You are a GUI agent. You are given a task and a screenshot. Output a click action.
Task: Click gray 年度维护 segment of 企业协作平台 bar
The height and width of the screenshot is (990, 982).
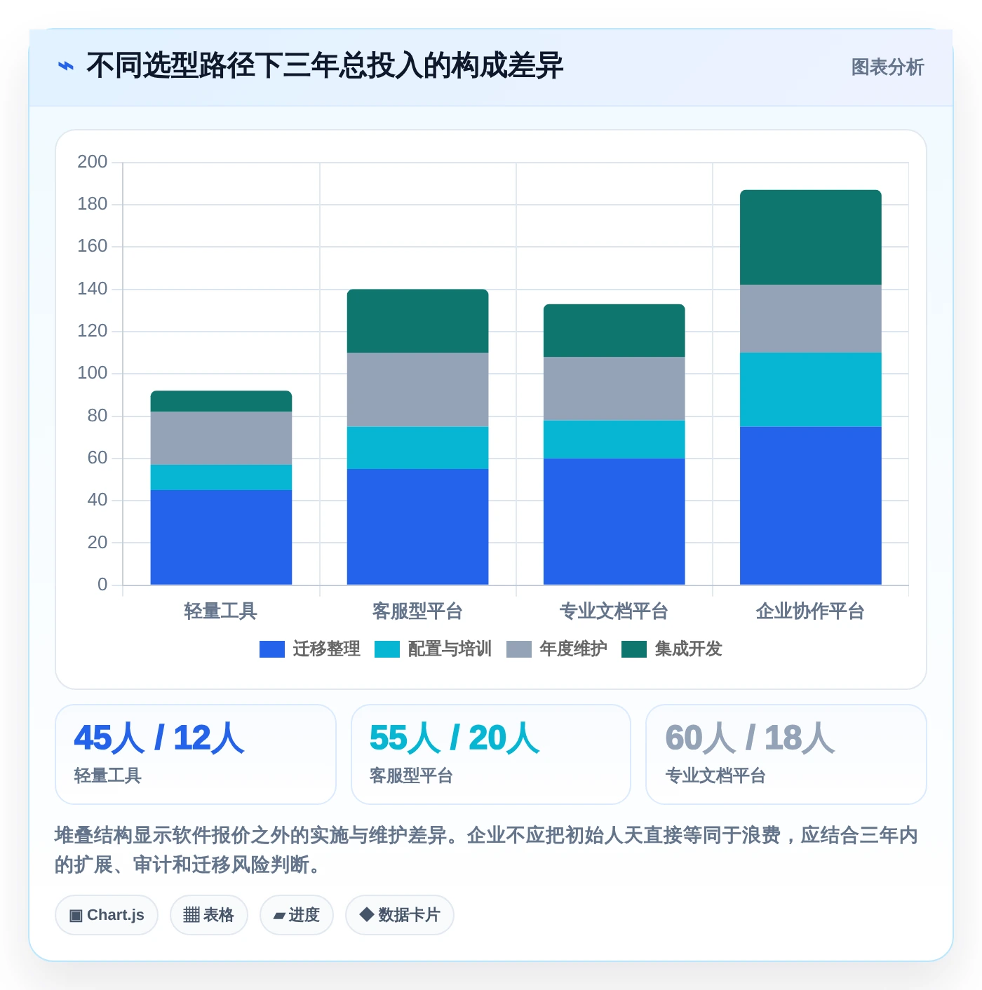click(x=810, y=319)
